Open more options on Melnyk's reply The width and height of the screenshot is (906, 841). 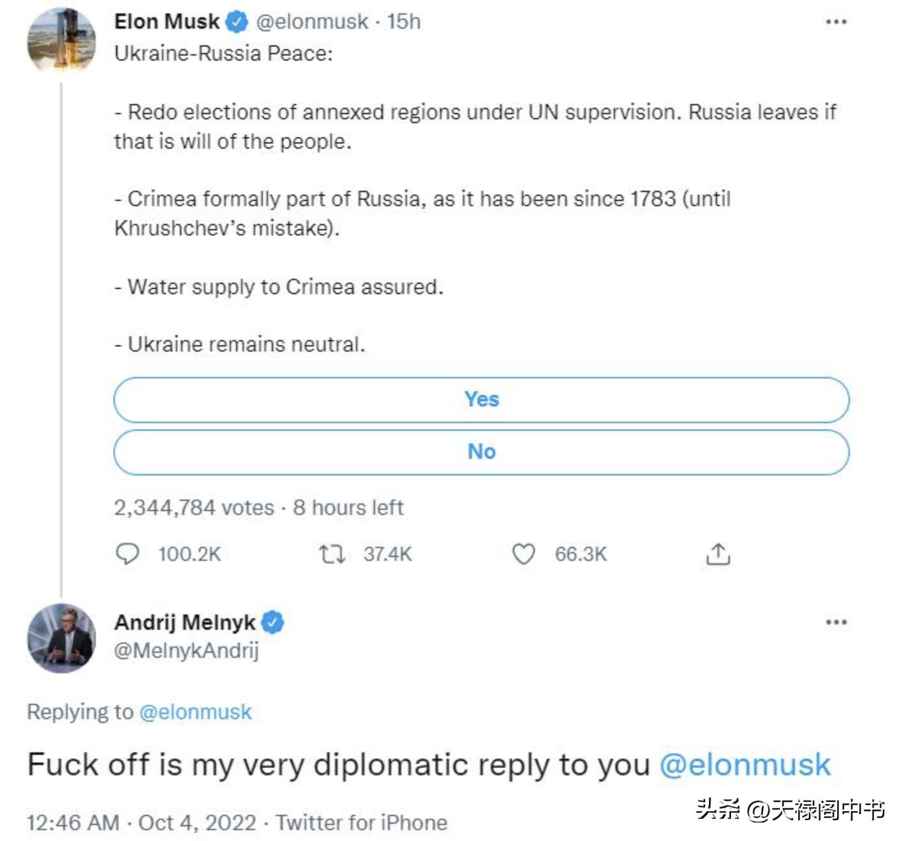(x=836, y=622)
